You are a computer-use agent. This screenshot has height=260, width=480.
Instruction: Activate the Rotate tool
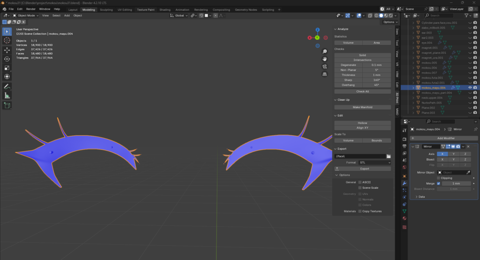pyautogui.click(x=7, y=59)
